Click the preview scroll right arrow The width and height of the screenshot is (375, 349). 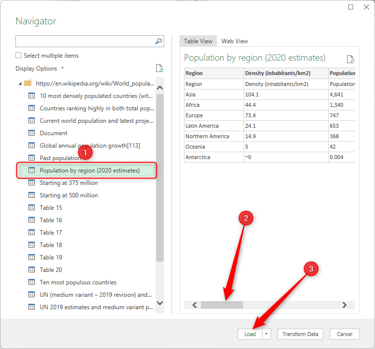[x=344, y=305]
